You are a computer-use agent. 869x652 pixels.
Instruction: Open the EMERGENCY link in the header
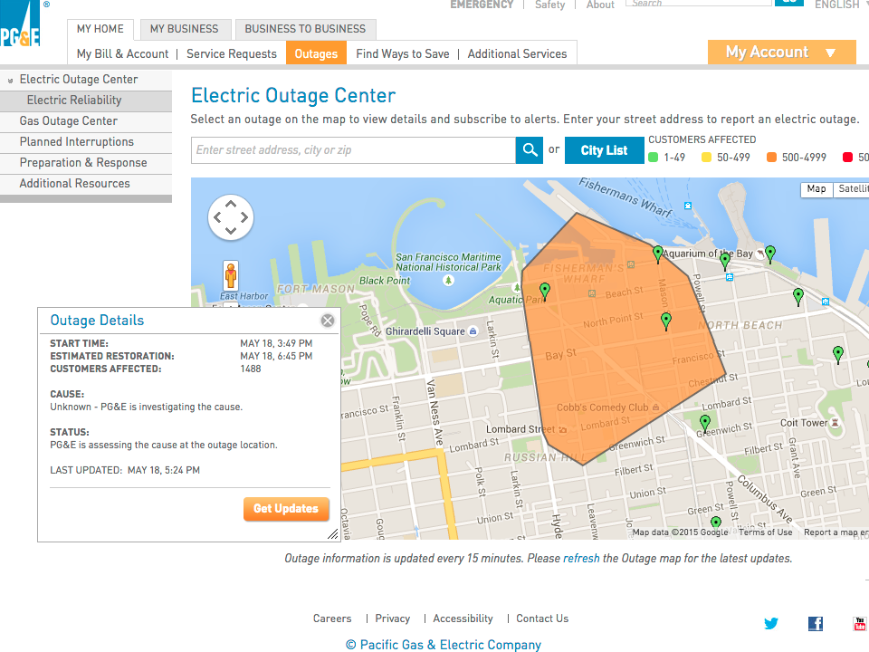(x=482, y=5)
